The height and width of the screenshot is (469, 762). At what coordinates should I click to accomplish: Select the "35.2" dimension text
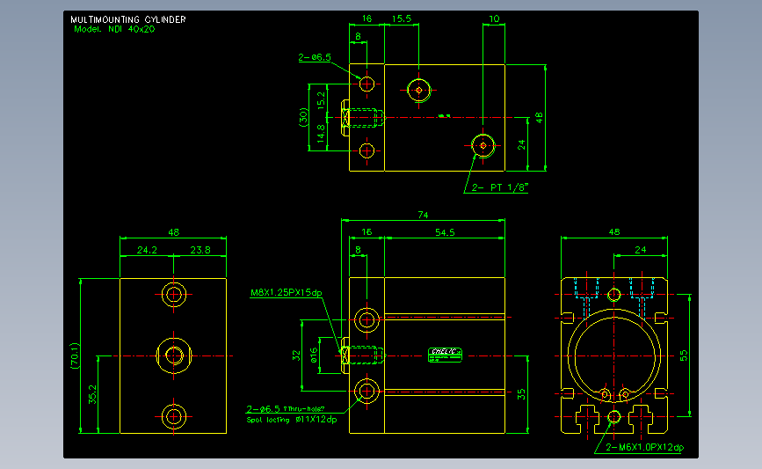tap(92, 394)
